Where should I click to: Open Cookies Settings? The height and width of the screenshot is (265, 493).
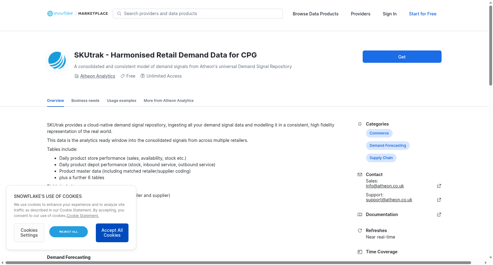tap(29, 233)
